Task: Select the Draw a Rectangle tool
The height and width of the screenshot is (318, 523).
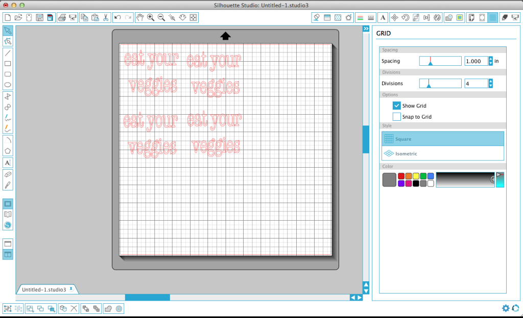Action: [8, 64]
